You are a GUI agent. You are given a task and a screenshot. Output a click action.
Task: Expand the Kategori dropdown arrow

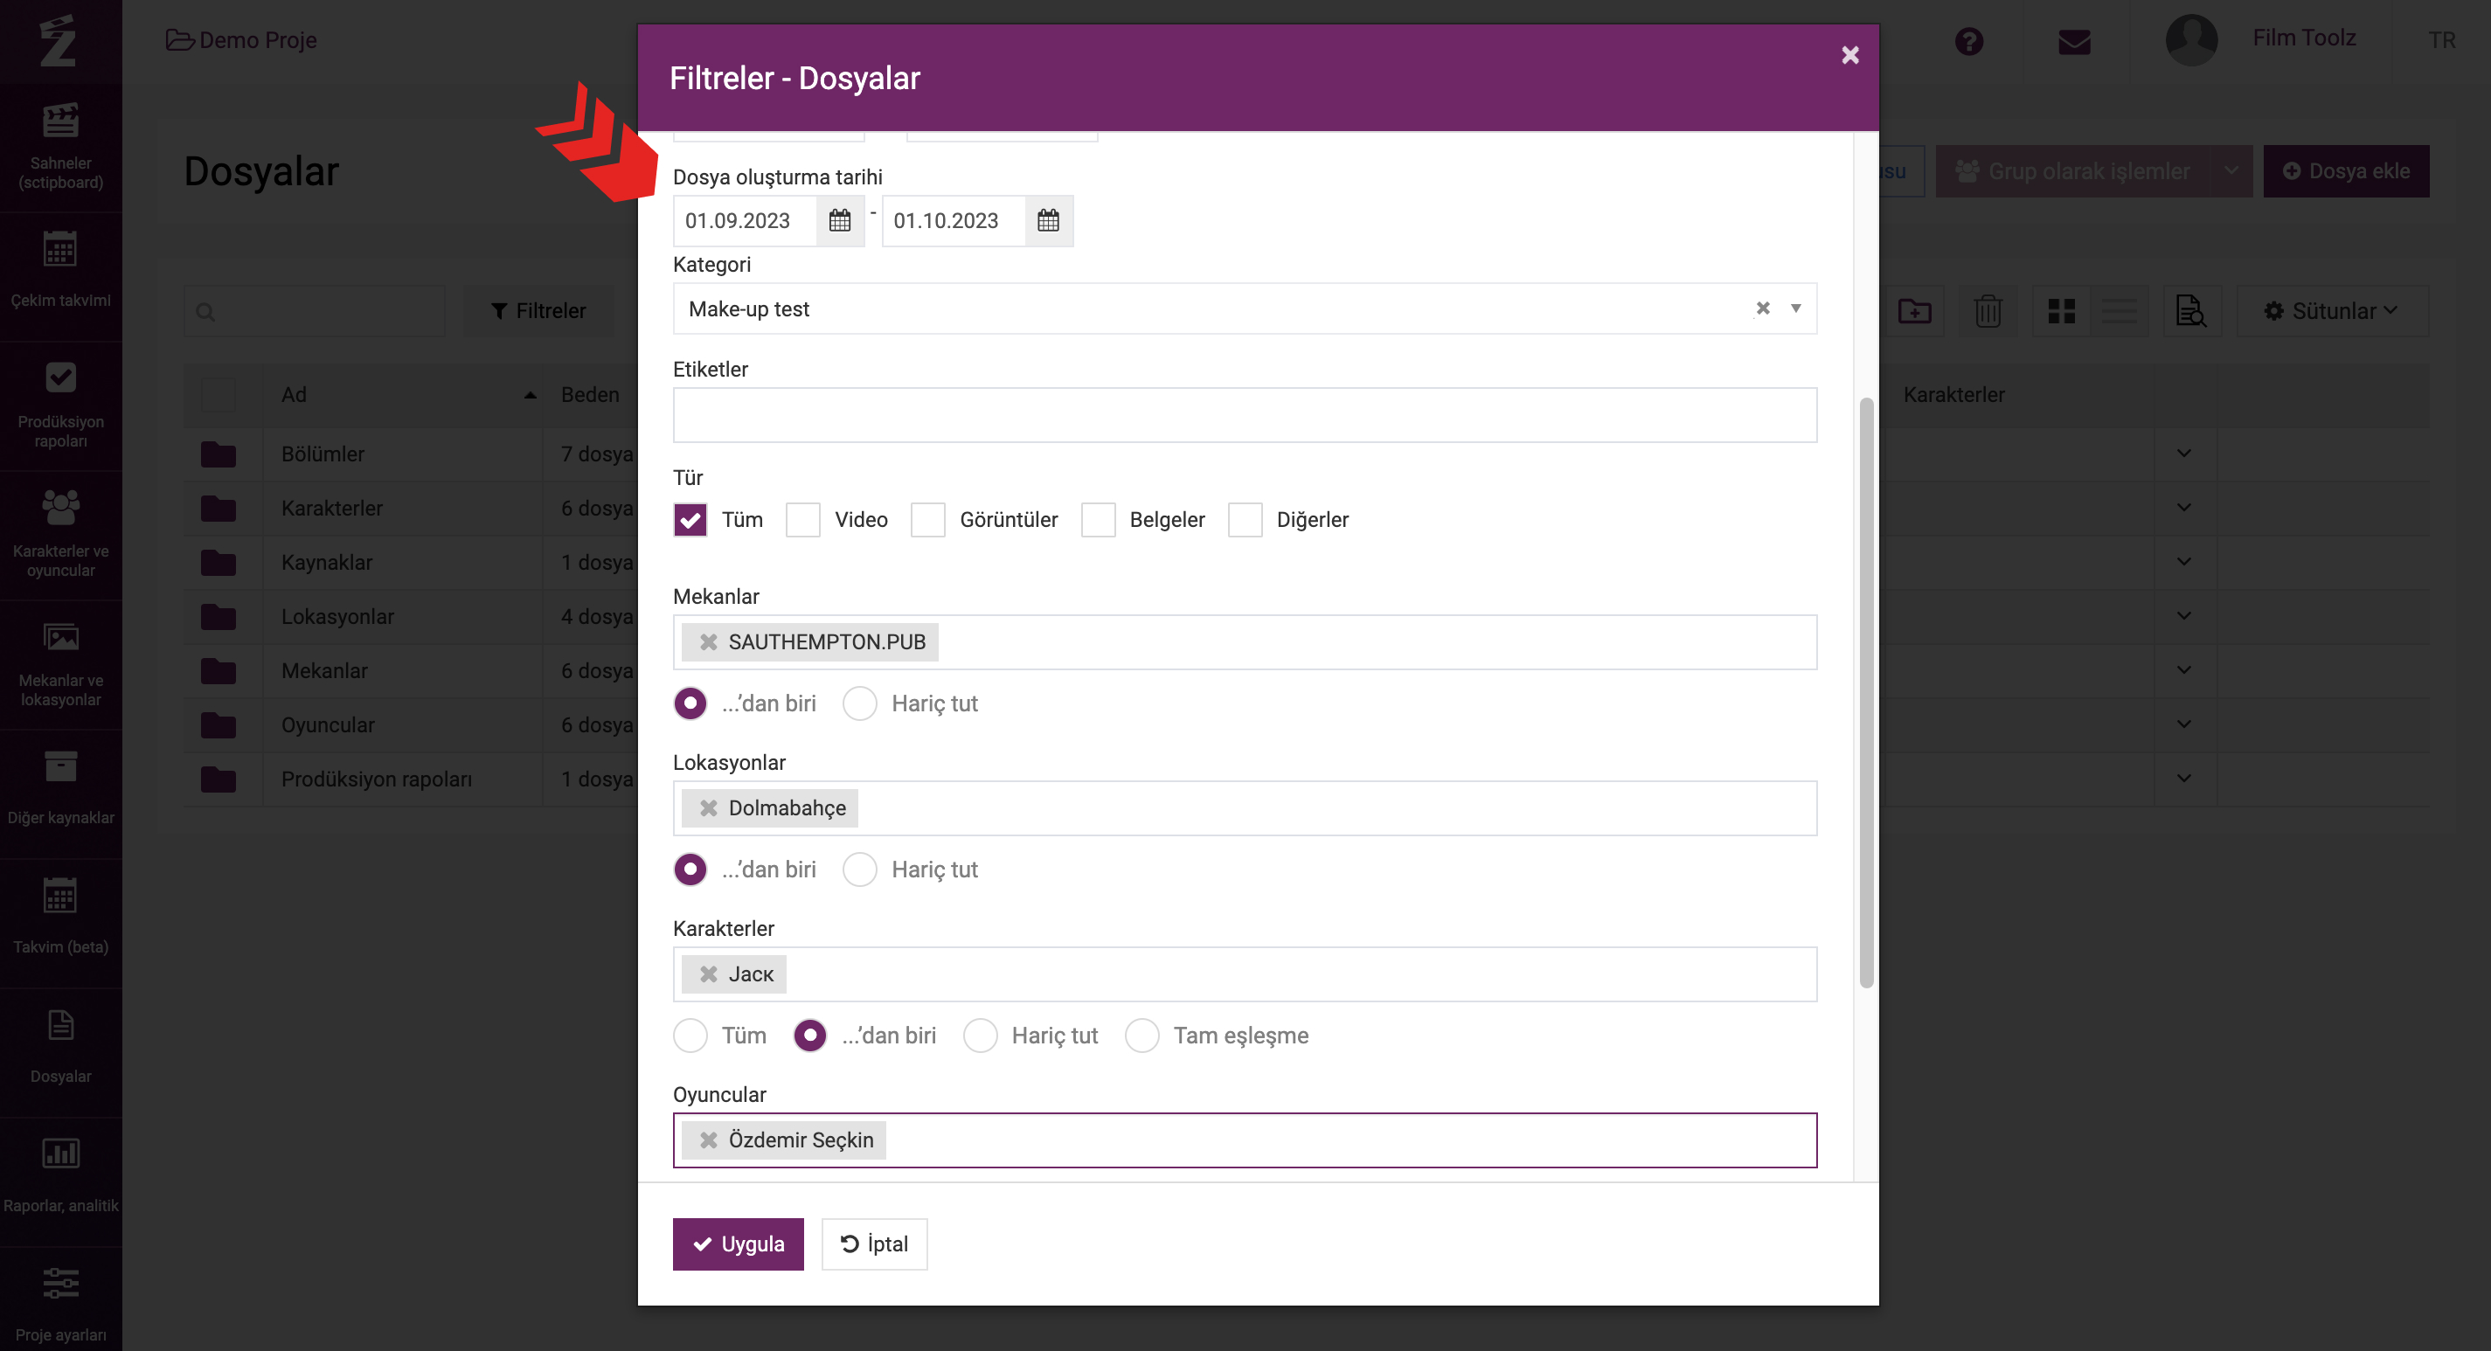(x=1796, y=308)
